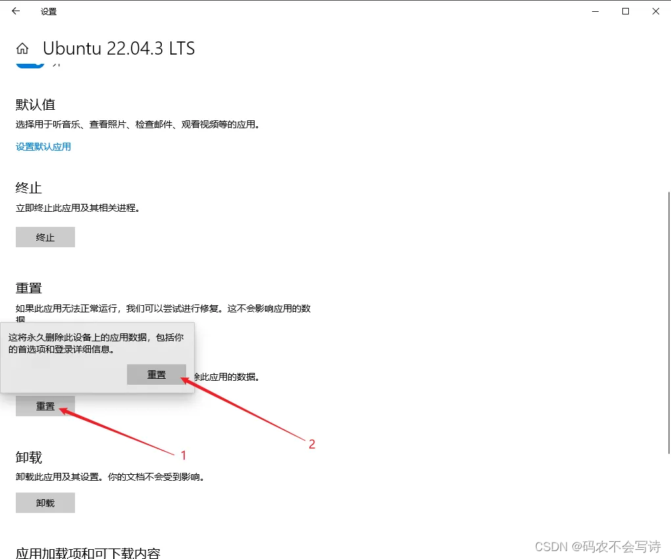Close the Settings window
Screen dimensions: 671x559
[x=656, y=12]
